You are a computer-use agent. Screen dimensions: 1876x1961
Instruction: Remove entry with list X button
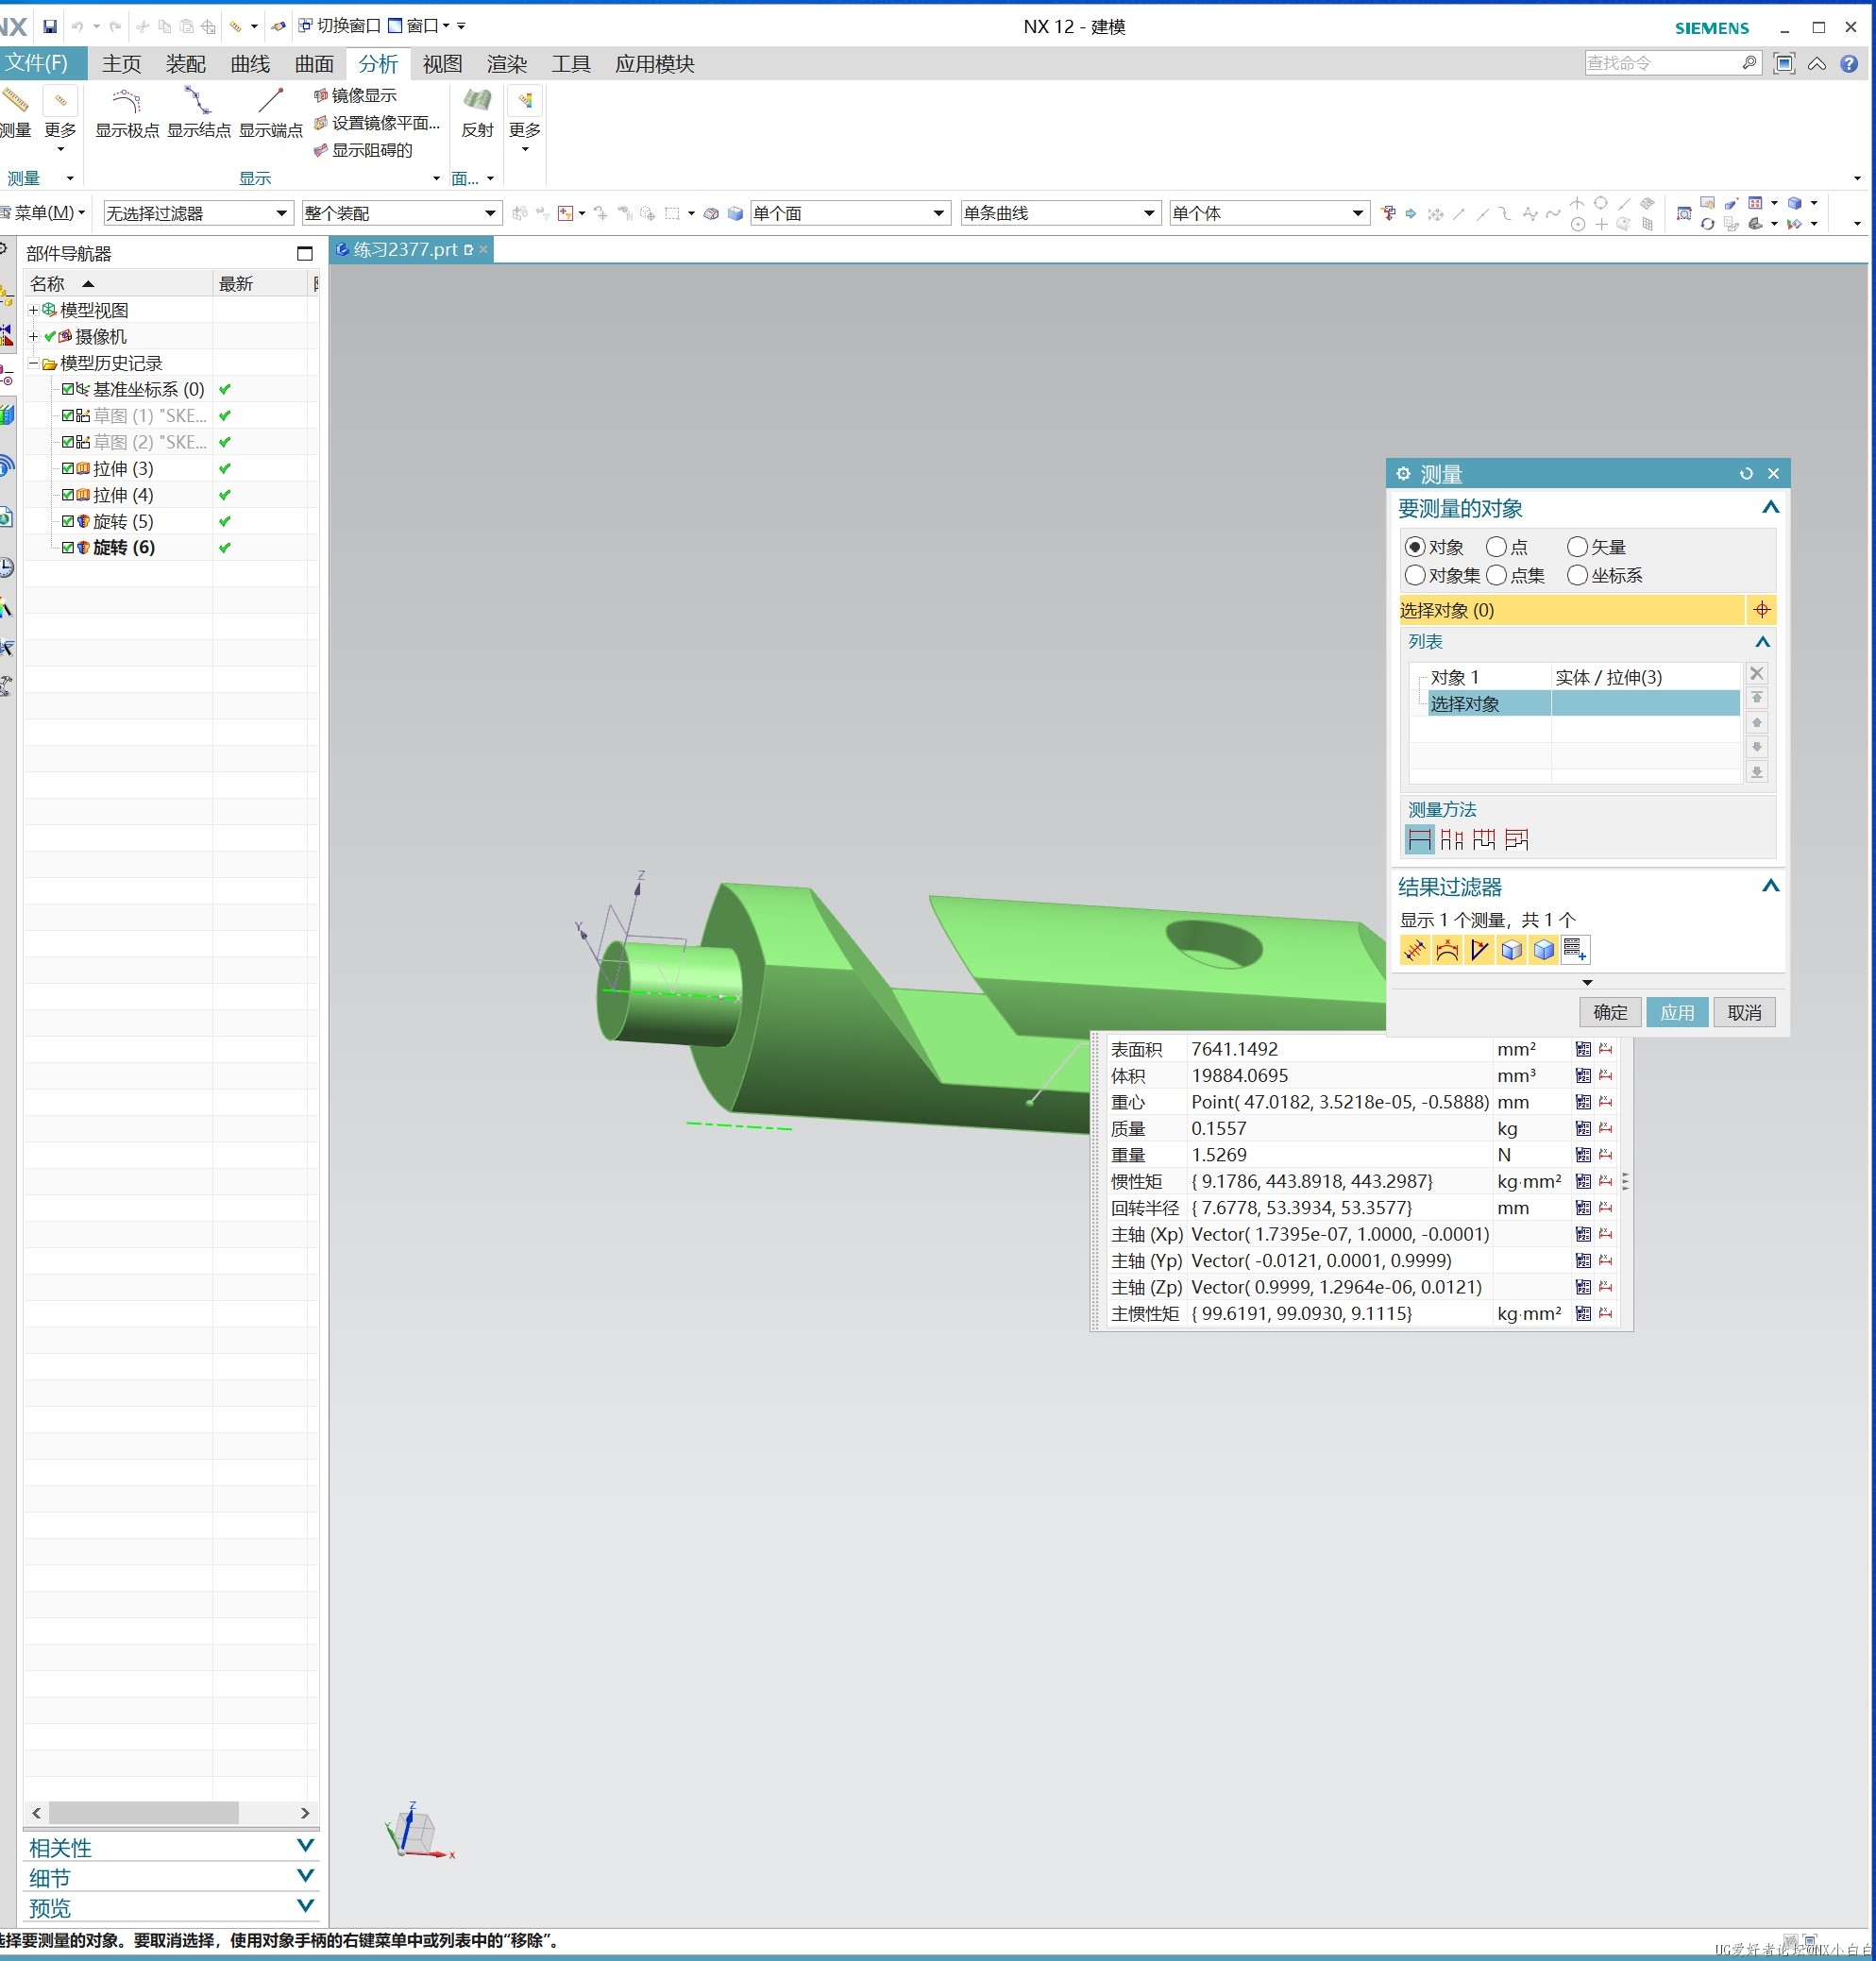click(x=1756, y=674)
